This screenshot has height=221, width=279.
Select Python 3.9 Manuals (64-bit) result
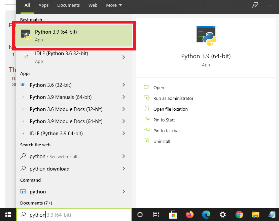(74, 97)
